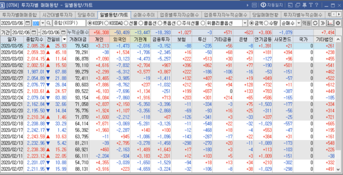
Task: Select the KOSPI radio button
Action: (x=90, y=23)
